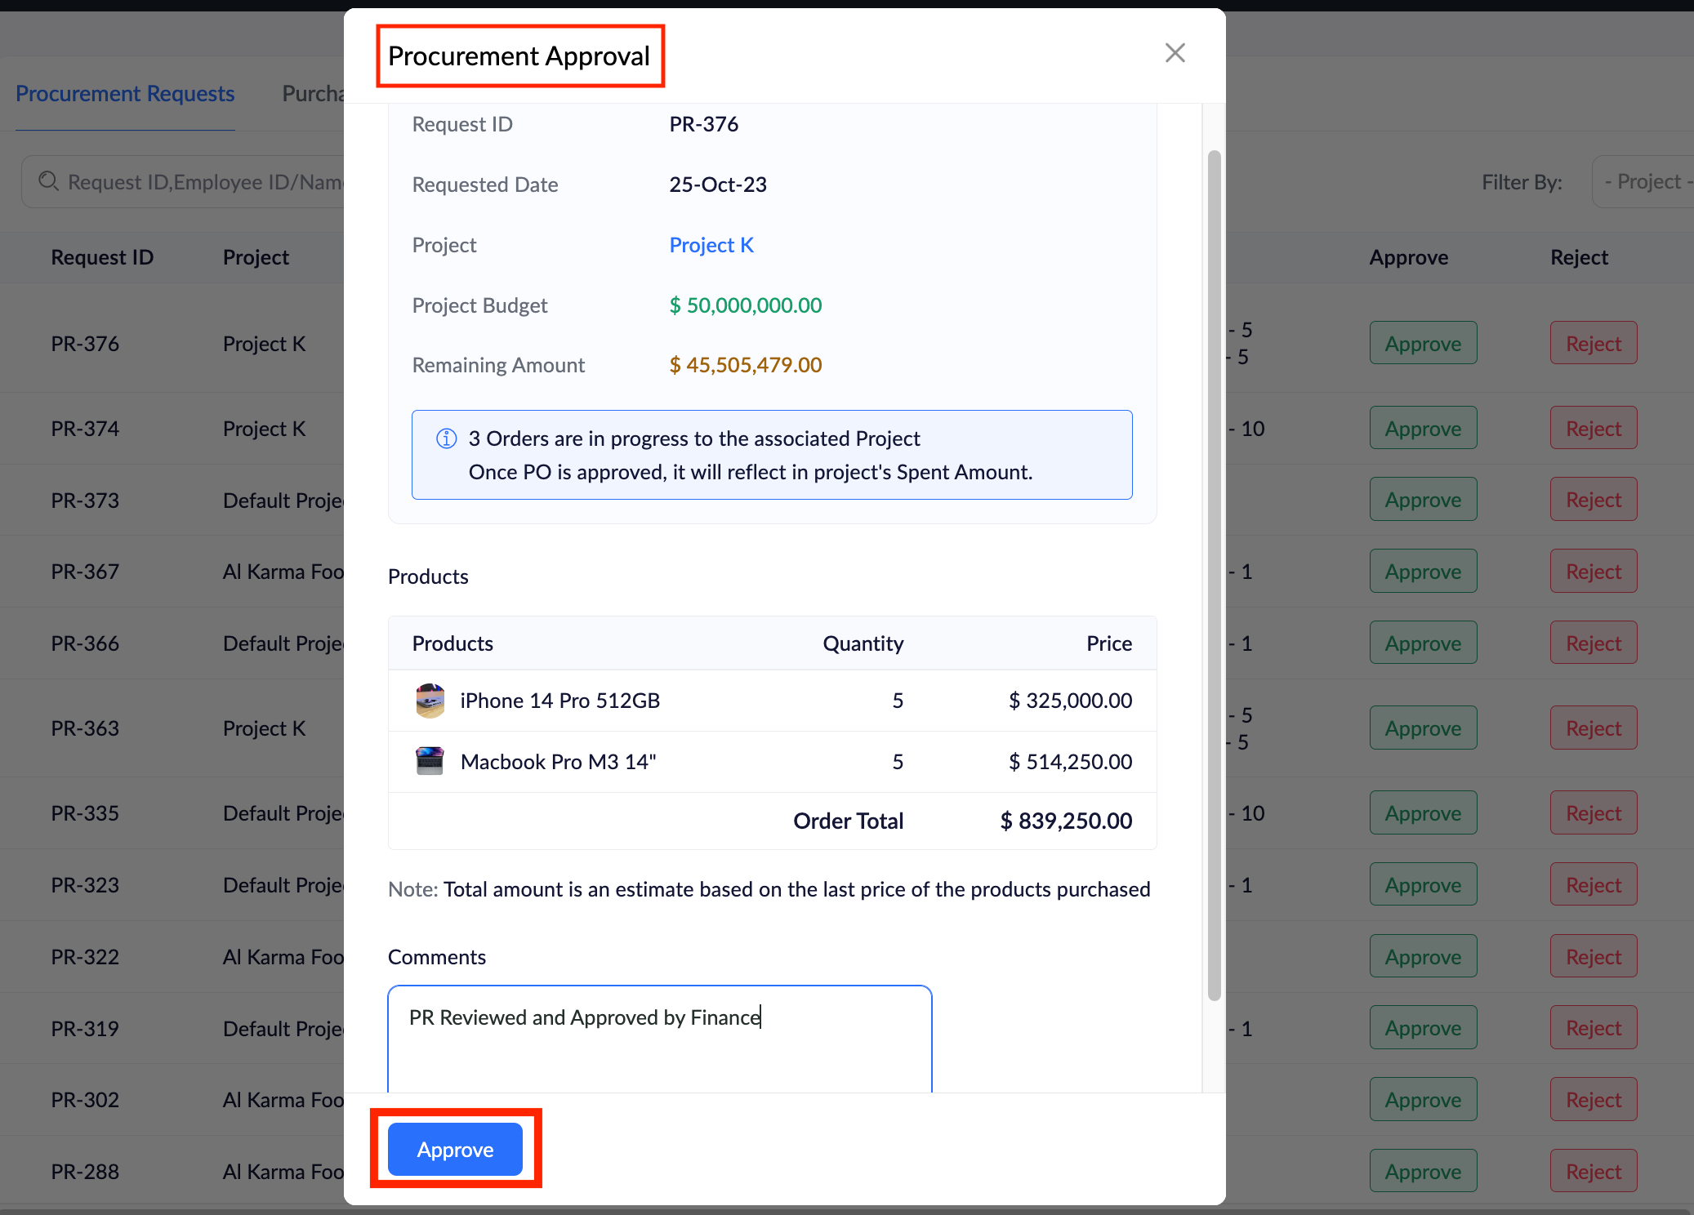This screenshot has width=1694, height=1215.
Task: Approve request PR-367 in the table
Action: [x=1422, y=572]
